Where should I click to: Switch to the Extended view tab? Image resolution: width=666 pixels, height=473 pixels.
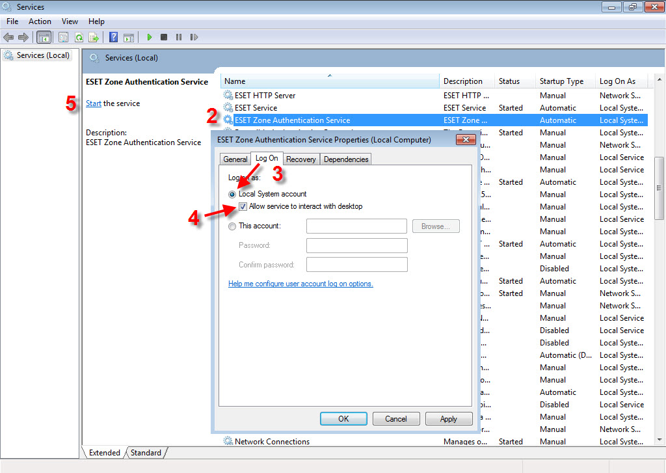coord(104,453)
